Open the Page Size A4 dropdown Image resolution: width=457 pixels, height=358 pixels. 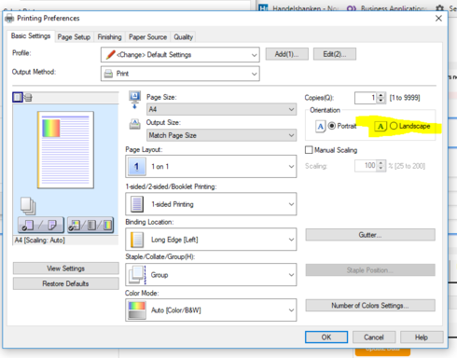pos(221,109)
